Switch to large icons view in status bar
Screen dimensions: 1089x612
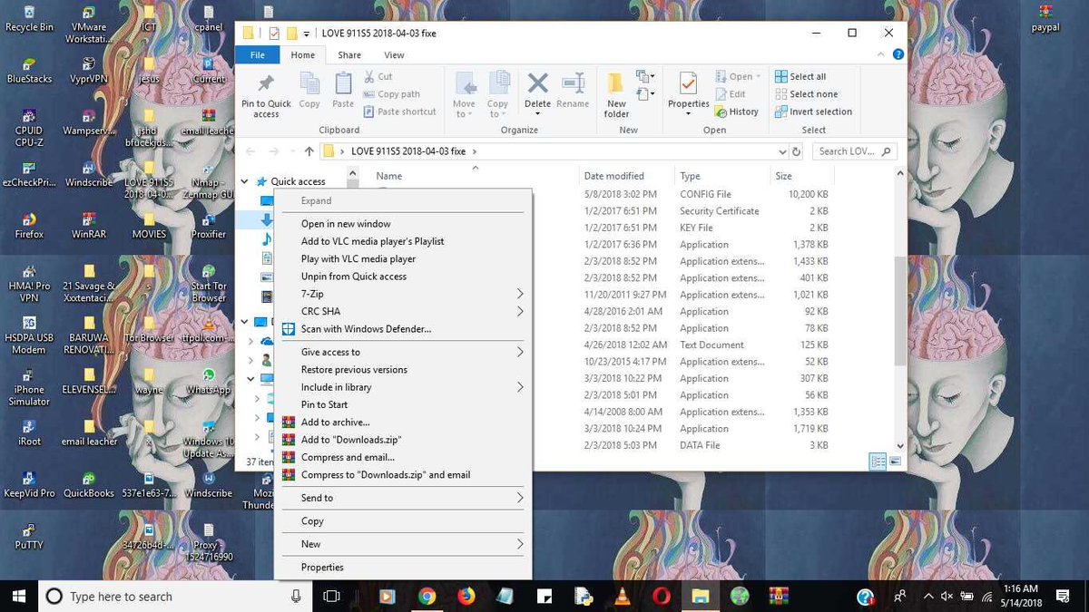pos(894,461)
